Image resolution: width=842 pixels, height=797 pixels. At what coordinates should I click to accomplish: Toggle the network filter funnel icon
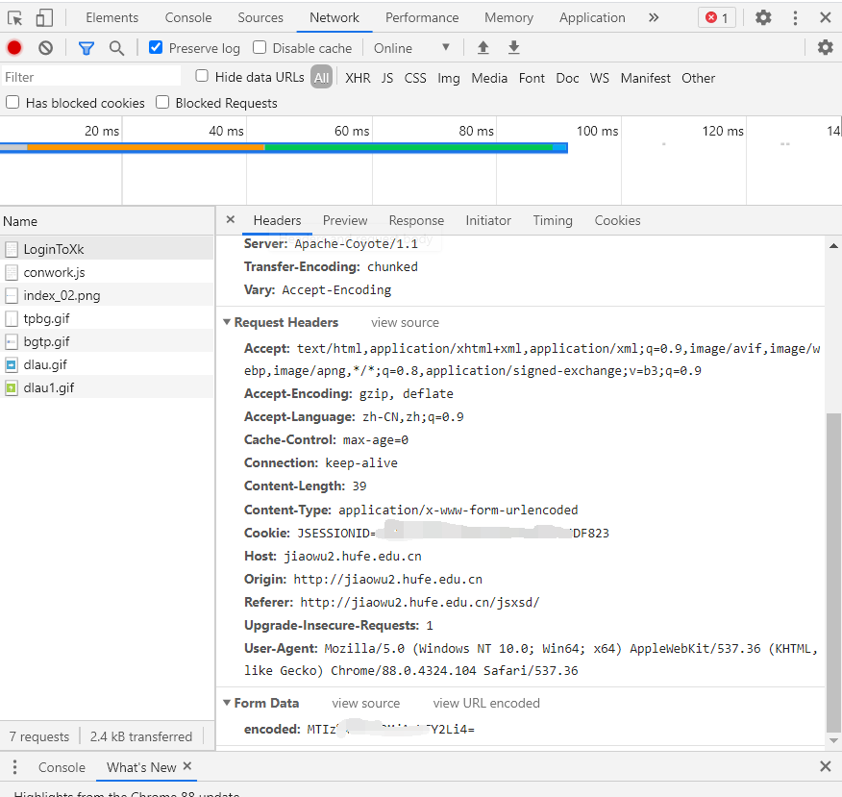point(86,48)
